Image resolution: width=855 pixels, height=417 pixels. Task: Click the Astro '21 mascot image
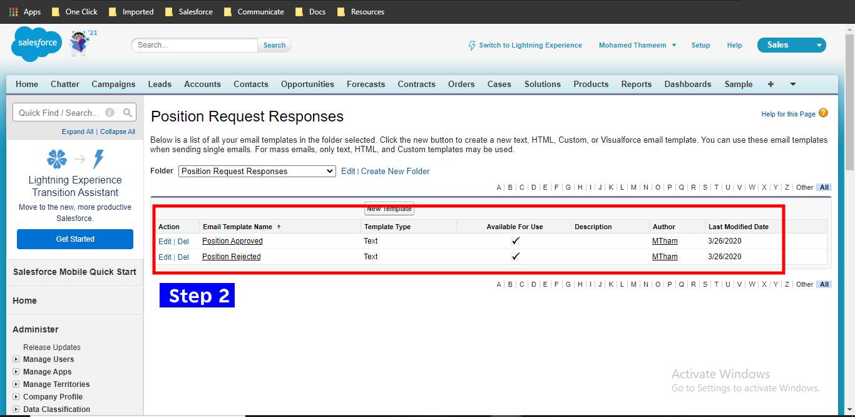[81, 43]
